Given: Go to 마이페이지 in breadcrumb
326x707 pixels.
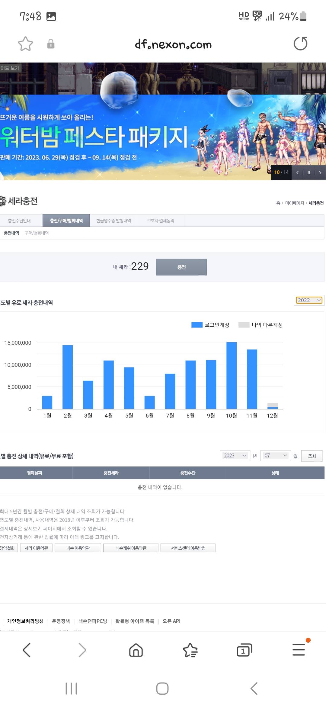Looking at the screenshot, I should pyautogui.click(x=295, y=203).
